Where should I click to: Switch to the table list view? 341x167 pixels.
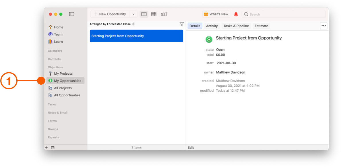click(x=154, y=14)
